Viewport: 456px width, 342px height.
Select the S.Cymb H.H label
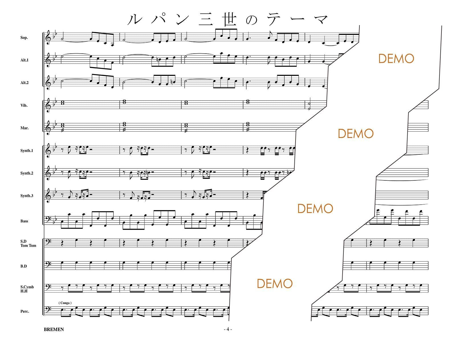click(x=27, y=289)
